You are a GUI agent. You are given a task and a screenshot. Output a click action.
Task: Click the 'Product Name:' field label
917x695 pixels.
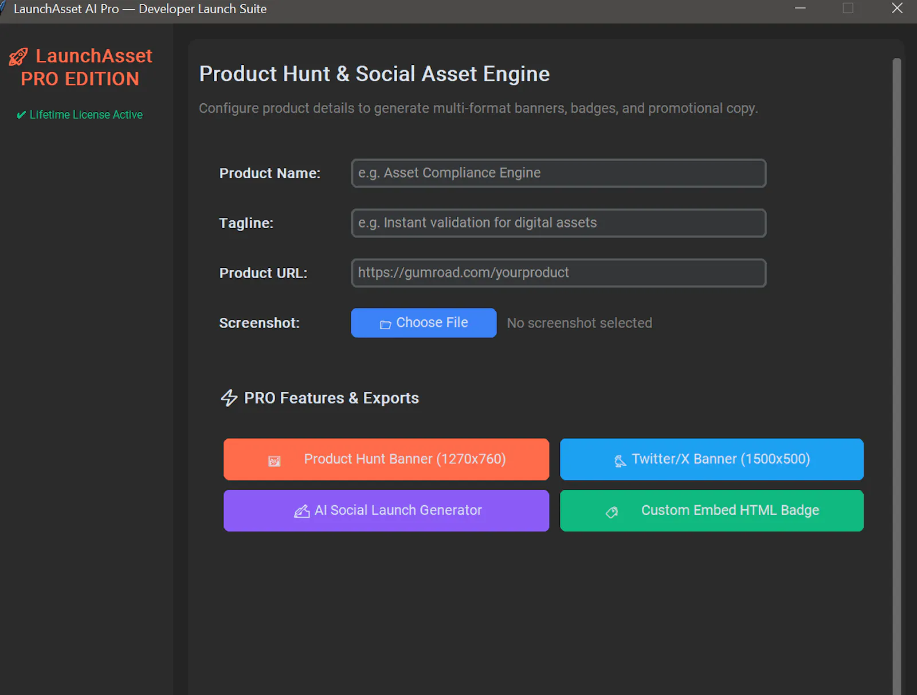[x=270, y=173]
